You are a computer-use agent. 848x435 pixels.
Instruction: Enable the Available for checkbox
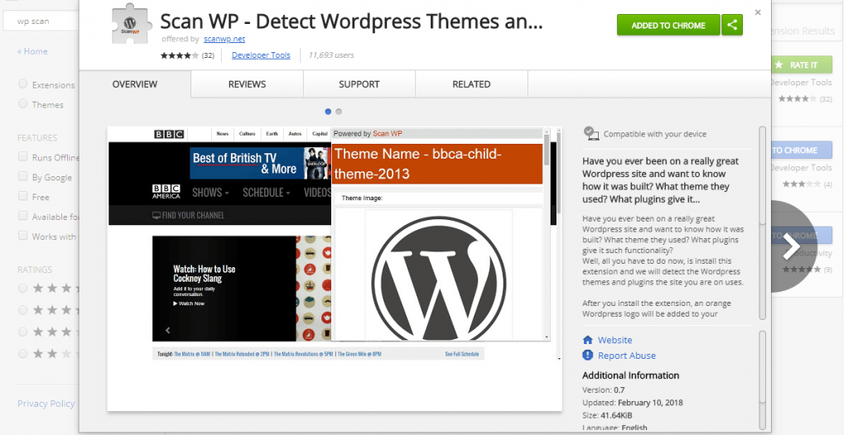point(22,216)
